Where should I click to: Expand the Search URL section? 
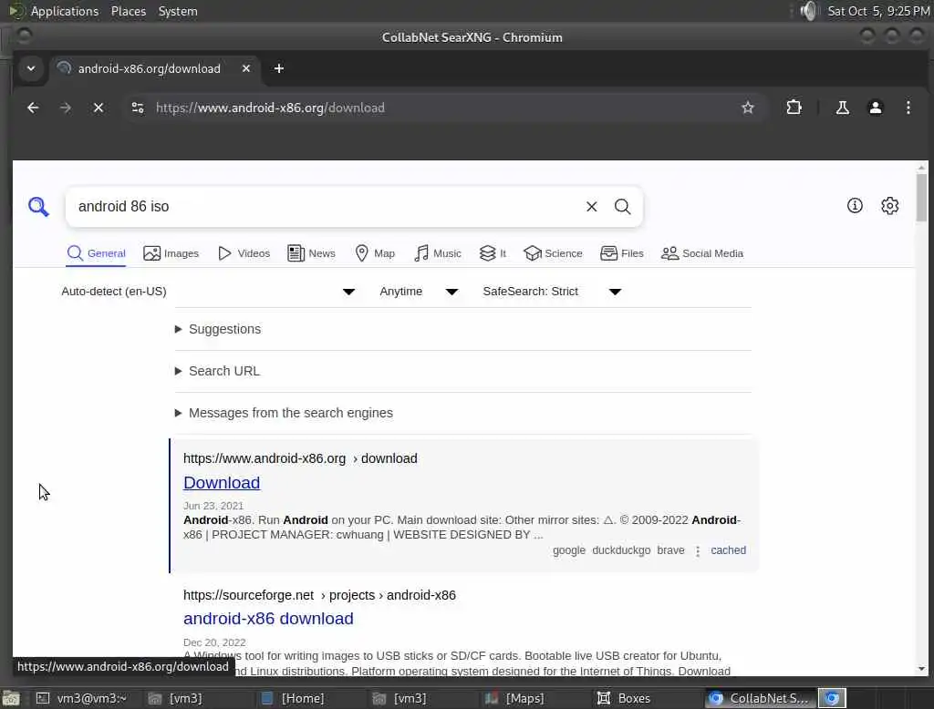tap(217, 371)
